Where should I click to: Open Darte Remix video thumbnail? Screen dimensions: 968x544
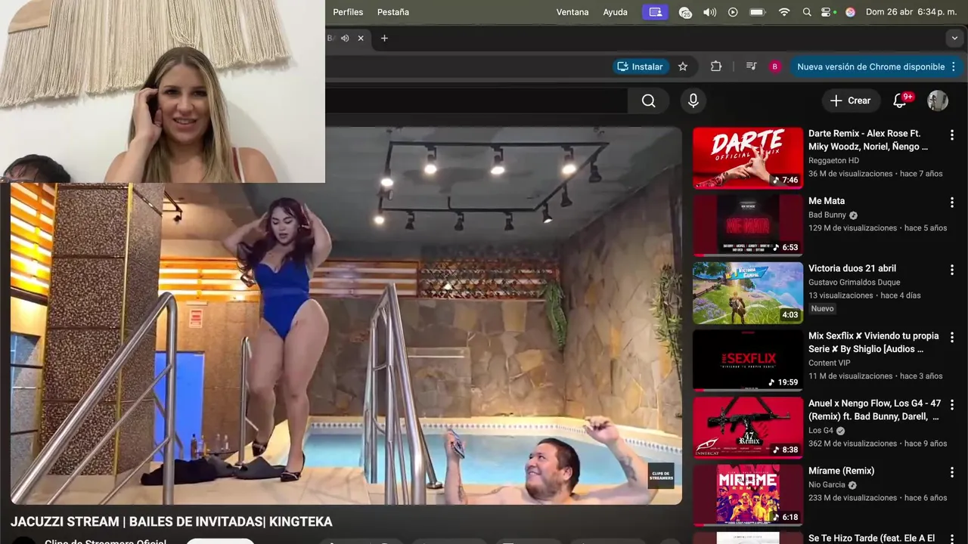coord(748,157)
